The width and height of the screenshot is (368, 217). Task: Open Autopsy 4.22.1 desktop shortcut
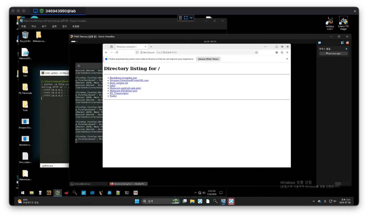pyautogui.click(x=330, y=23)
